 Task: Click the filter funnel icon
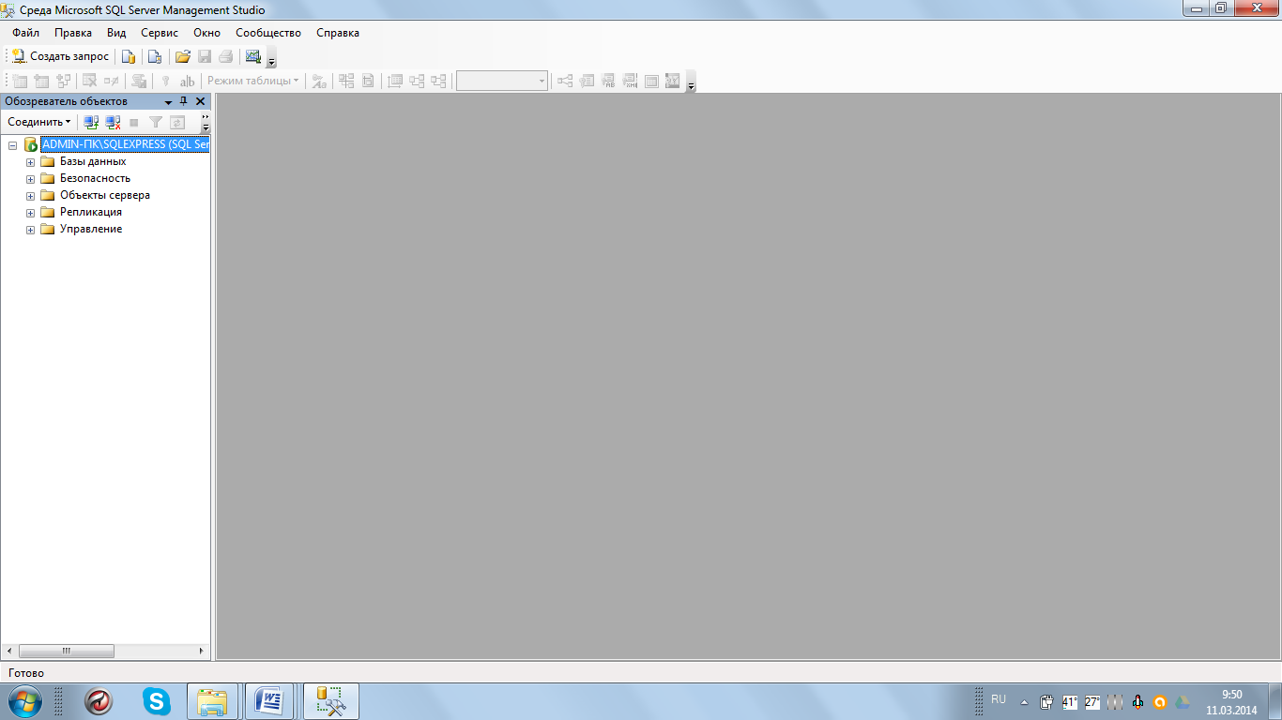[x=156, y=122]
